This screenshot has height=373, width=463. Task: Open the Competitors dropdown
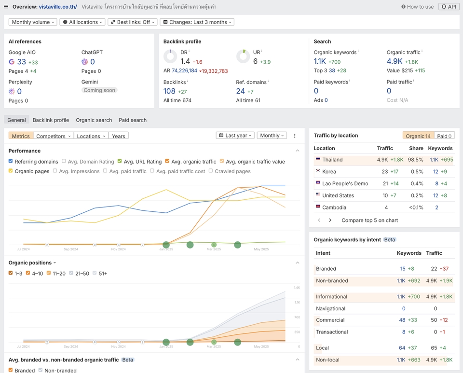tap(53, 136)
